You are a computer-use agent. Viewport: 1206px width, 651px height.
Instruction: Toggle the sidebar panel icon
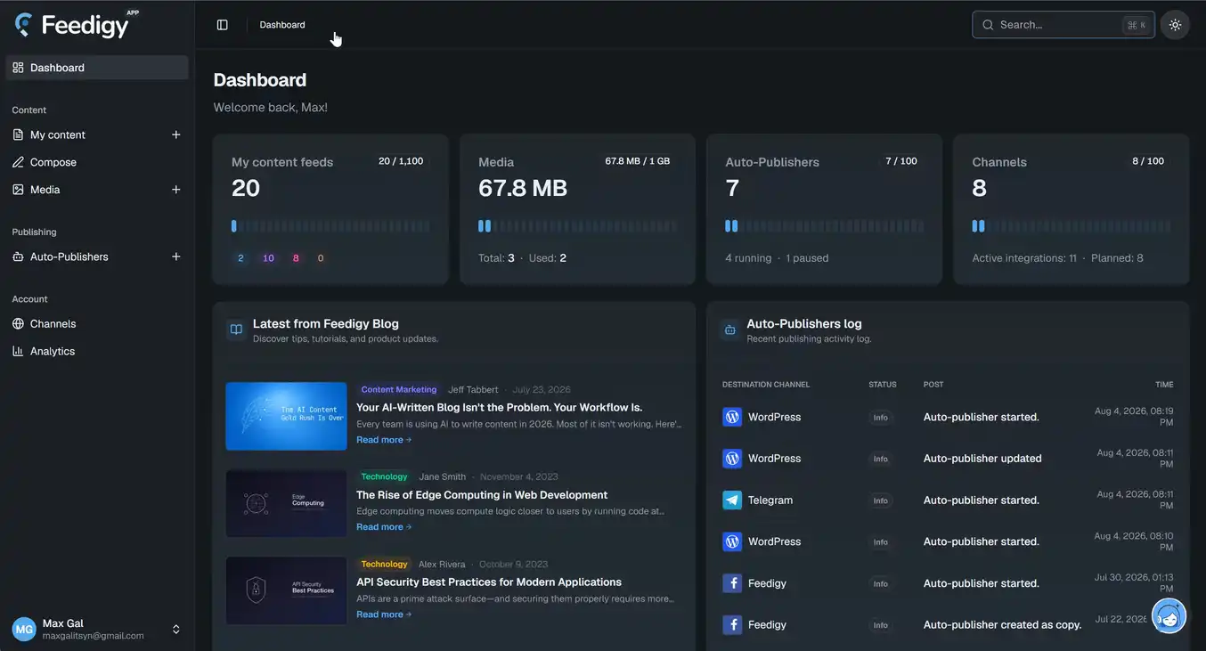click(223, 25)
